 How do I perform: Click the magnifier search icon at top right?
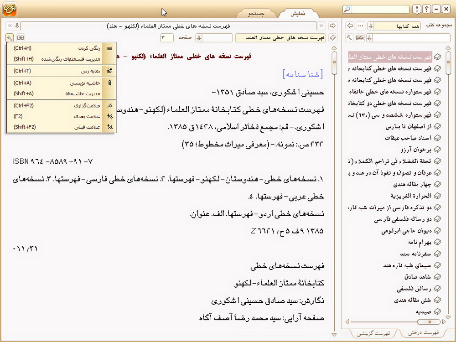point(347,9)
